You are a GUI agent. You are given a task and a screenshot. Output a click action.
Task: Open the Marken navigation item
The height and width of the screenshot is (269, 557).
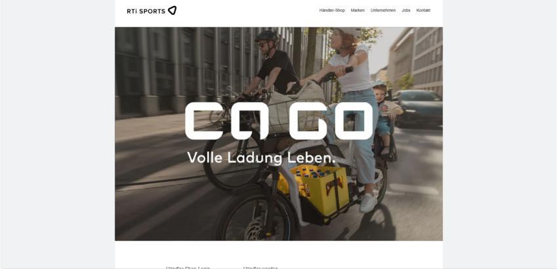tap(358, 10)
